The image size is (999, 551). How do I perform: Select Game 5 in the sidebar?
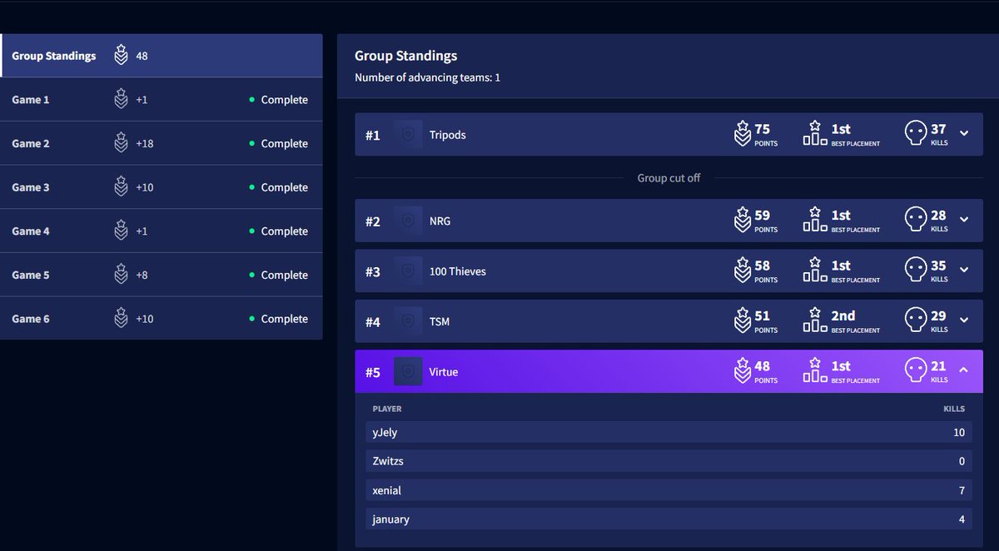[x=162, y=275]
